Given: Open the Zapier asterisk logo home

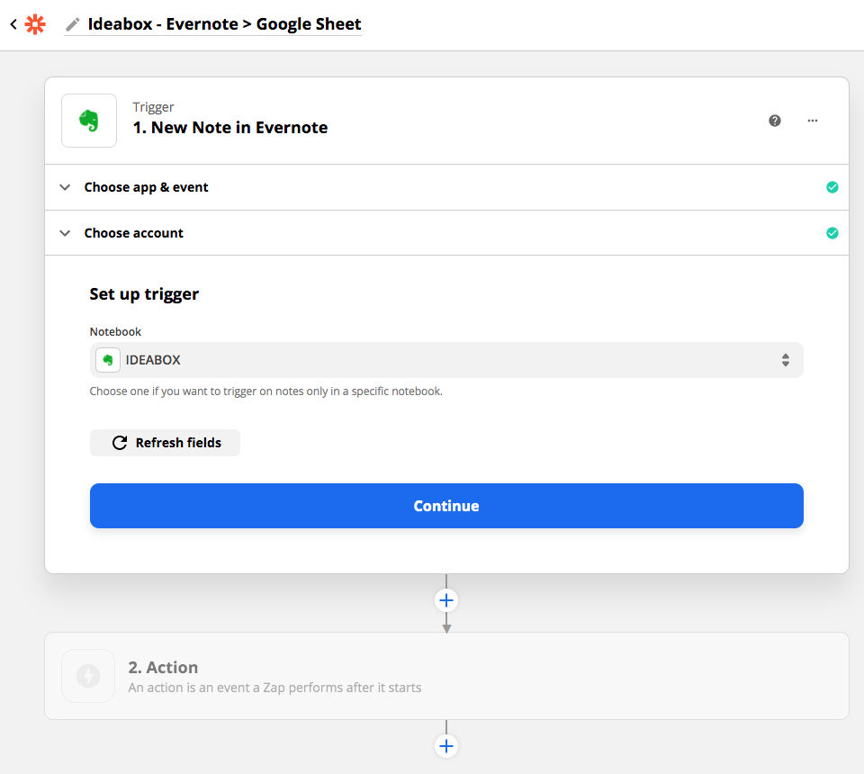Looking at the screenshot, I should coord(35,24).
